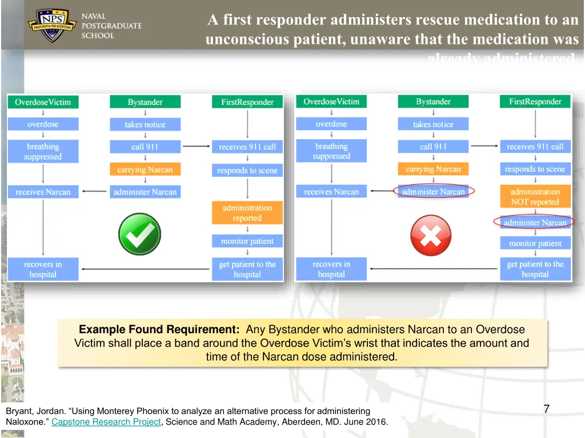Click the right diagram's FirstResponder header
Screen dimensions: 585x438
point(535,102)
